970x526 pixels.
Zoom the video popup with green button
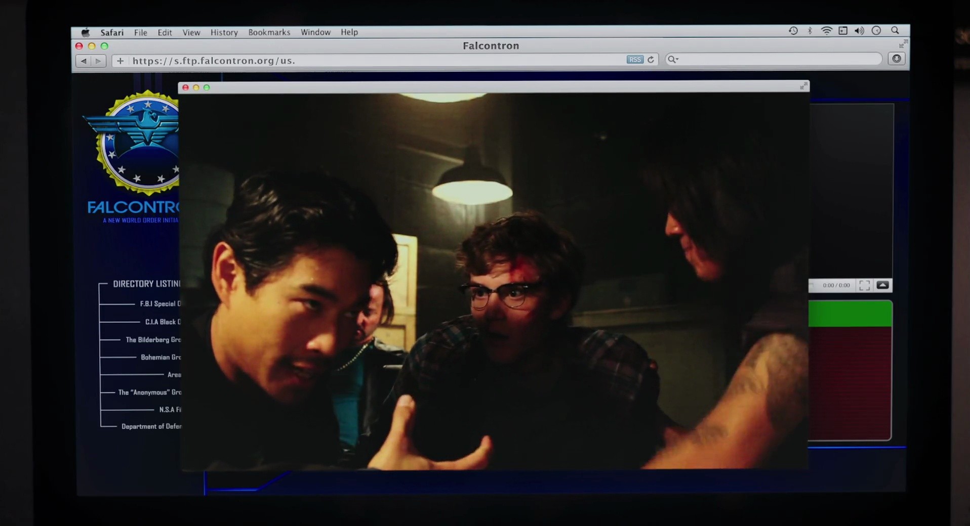point(207,87)
